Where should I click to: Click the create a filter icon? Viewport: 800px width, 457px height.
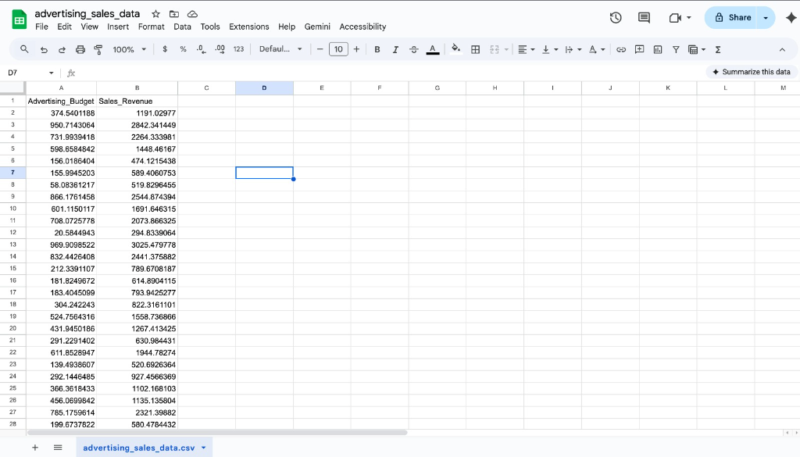675,49
